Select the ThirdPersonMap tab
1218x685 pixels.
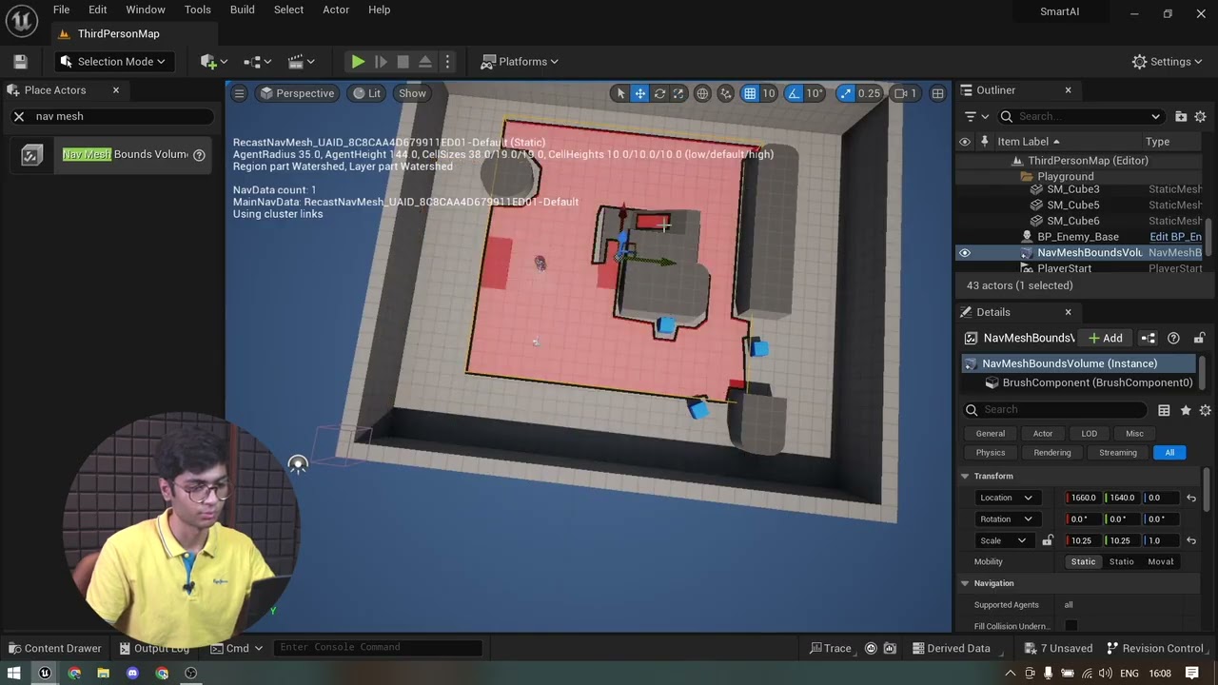pyautogui.click(x=119, y=33)
